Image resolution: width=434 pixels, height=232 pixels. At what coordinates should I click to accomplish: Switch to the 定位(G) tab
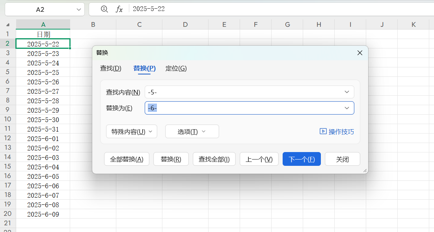176,68
